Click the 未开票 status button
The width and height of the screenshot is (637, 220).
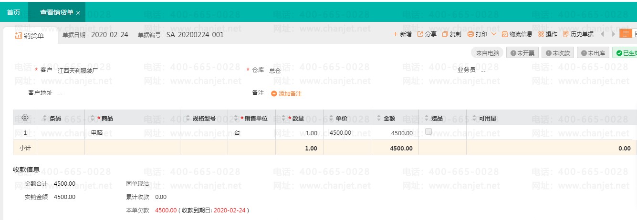[522, 53]
